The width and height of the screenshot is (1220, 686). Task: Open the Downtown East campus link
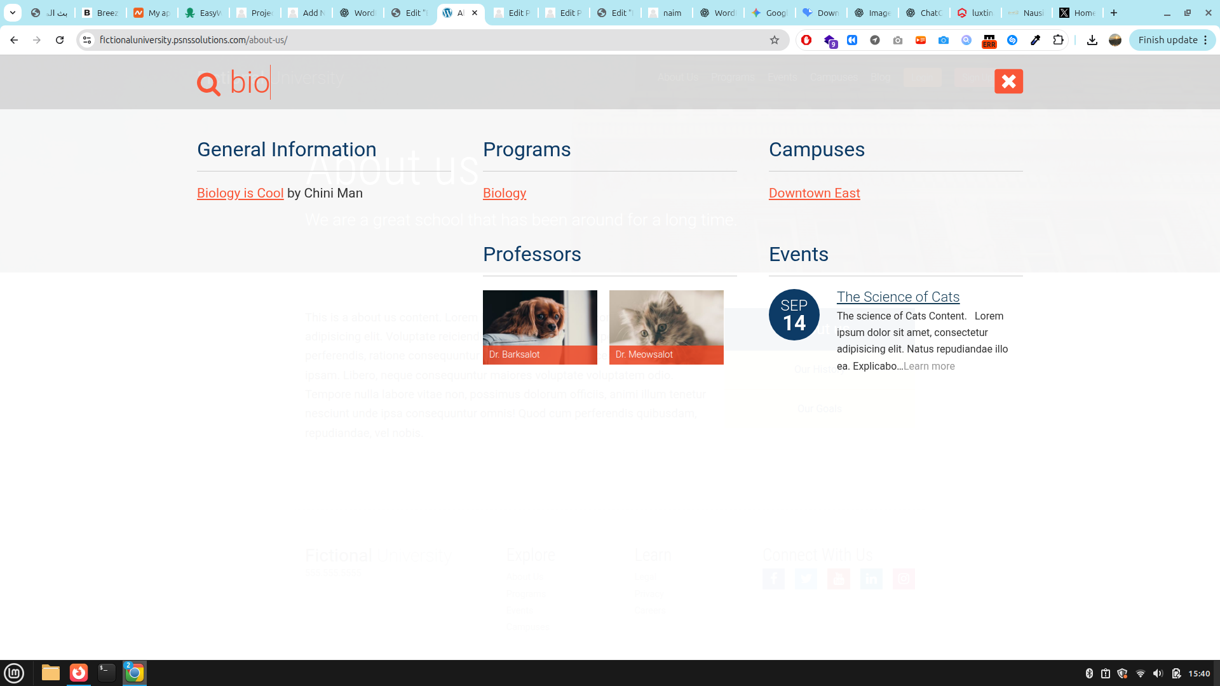click(x=814, y=193)
